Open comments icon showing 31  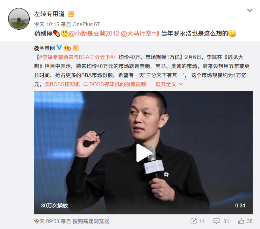click(x=221, y=221)
